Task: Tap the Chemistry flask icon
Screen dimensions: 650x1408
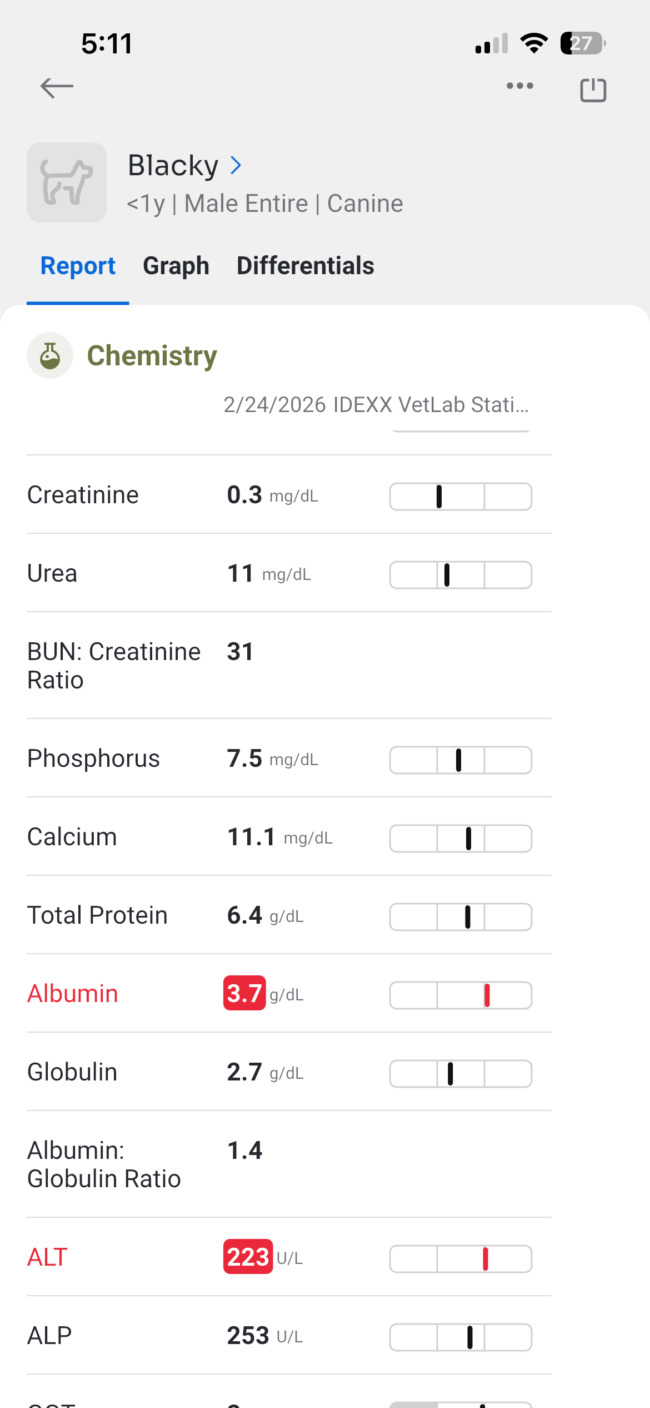Action: click(x=50, y=356)
